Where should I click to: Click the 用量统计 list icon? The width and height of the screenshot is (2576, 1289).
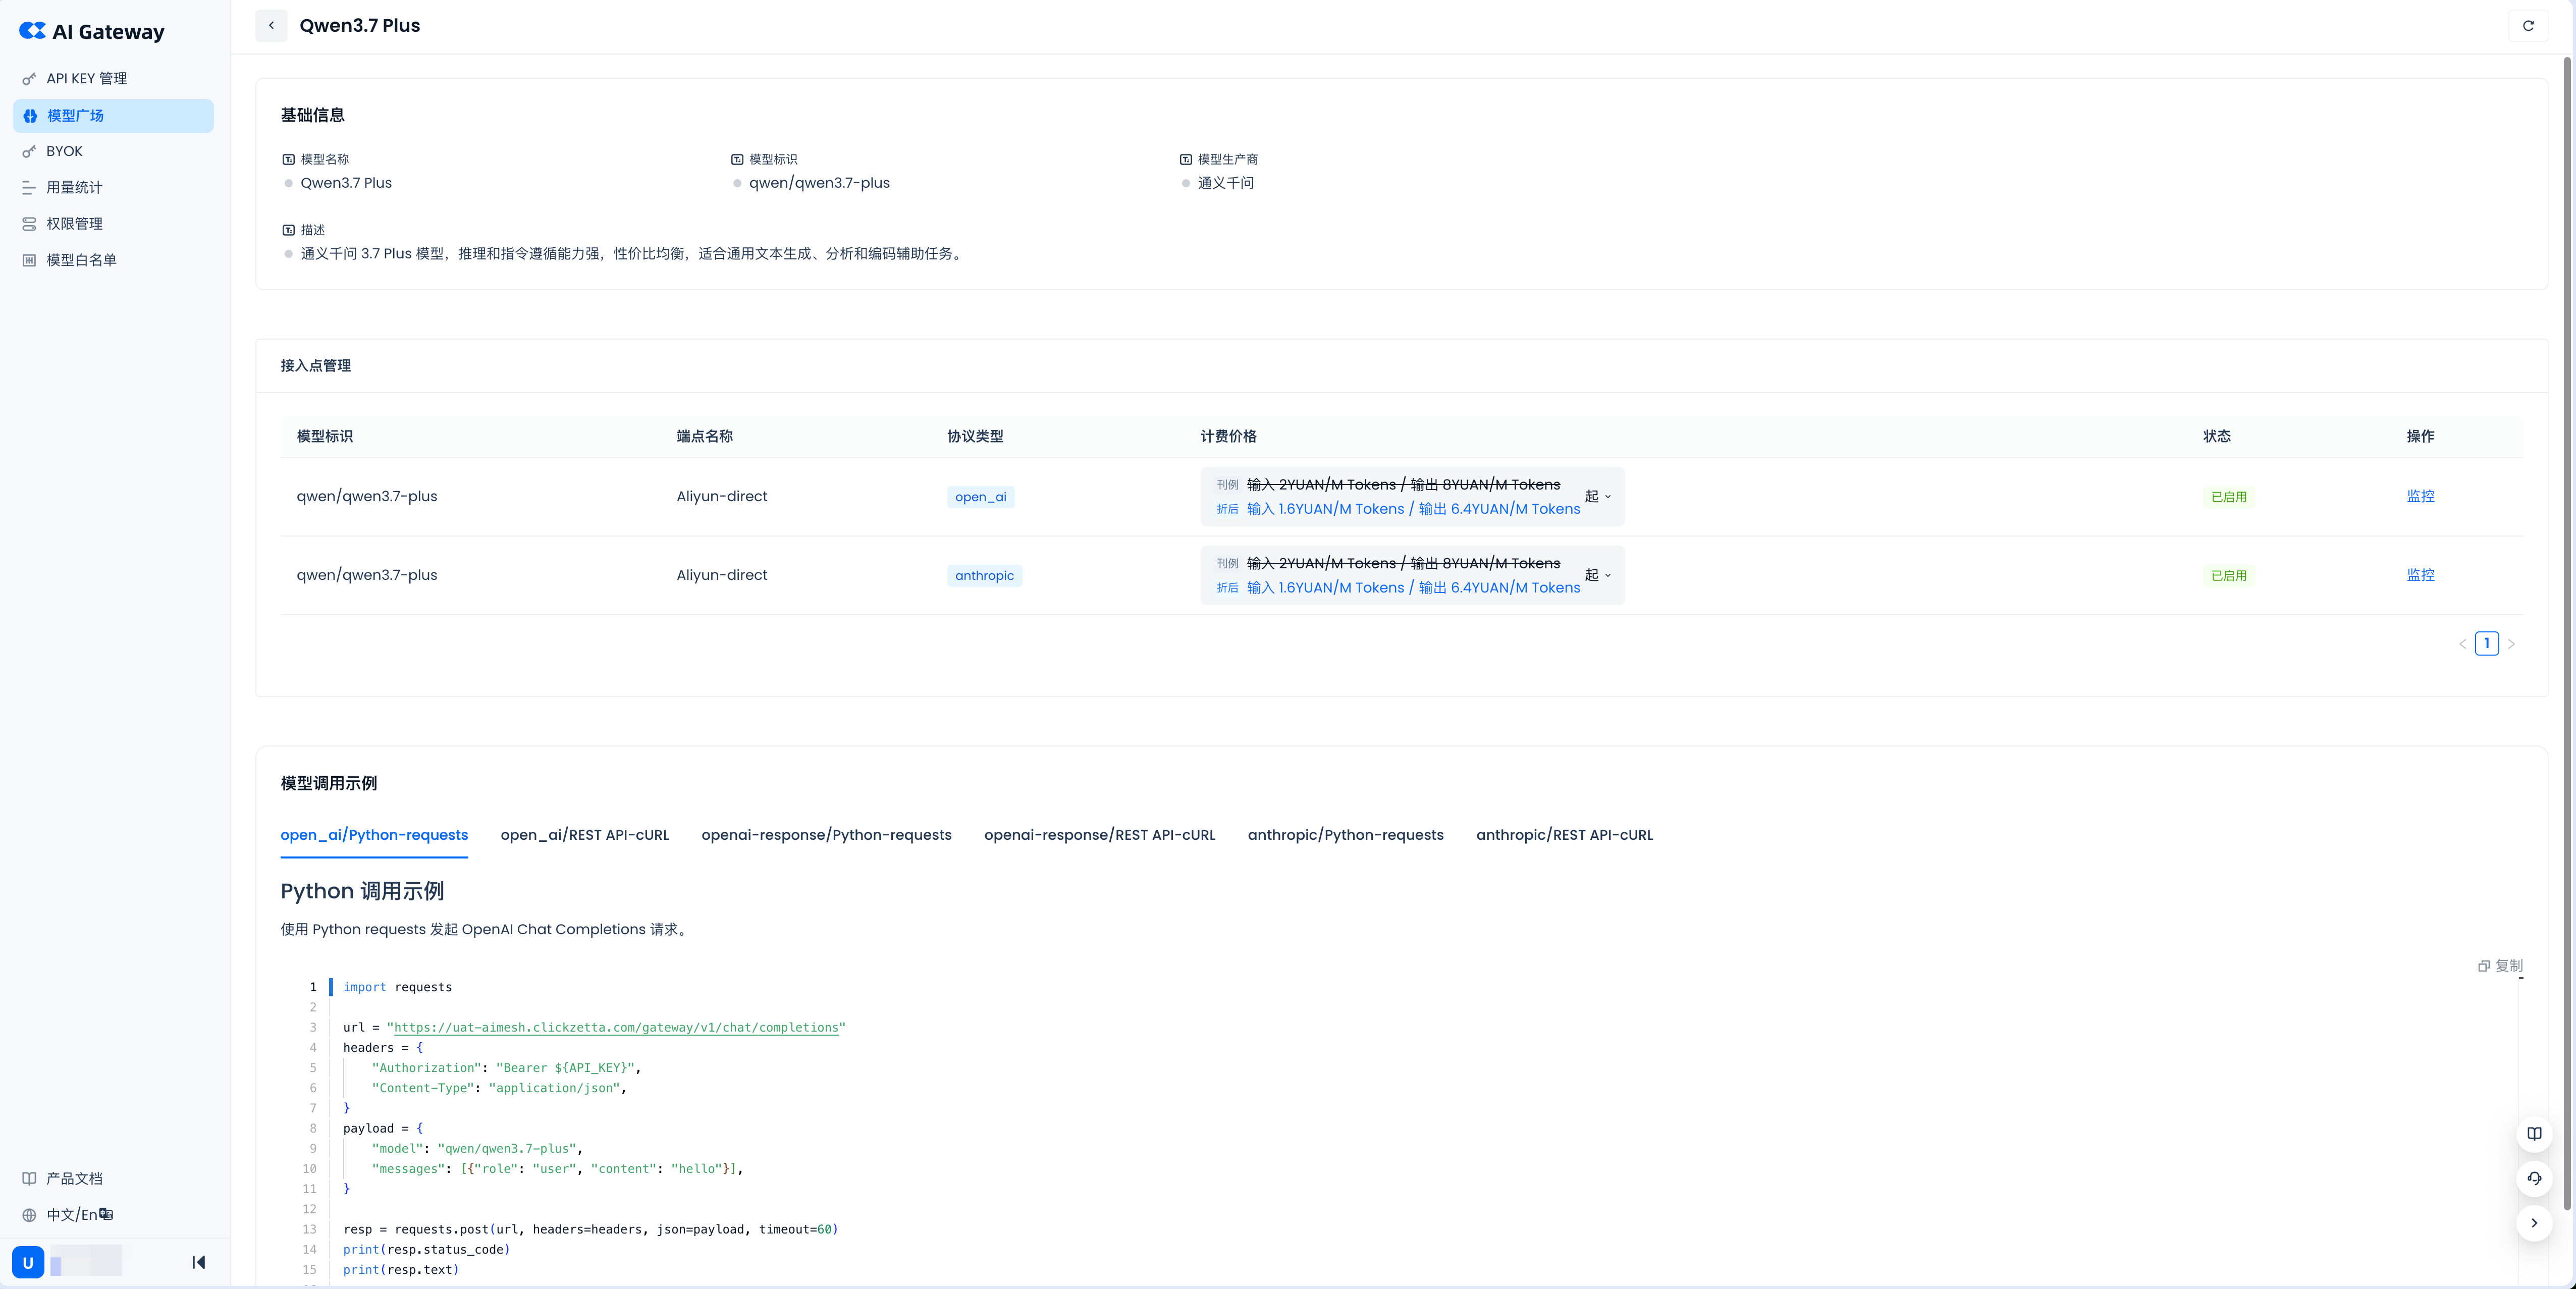pos(29,187)
